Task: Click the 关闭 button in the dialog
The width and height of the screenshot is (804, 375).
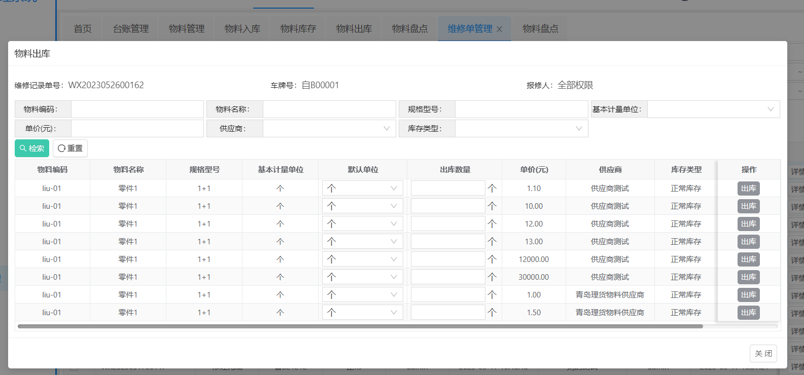Action: [x=763, y=353]
